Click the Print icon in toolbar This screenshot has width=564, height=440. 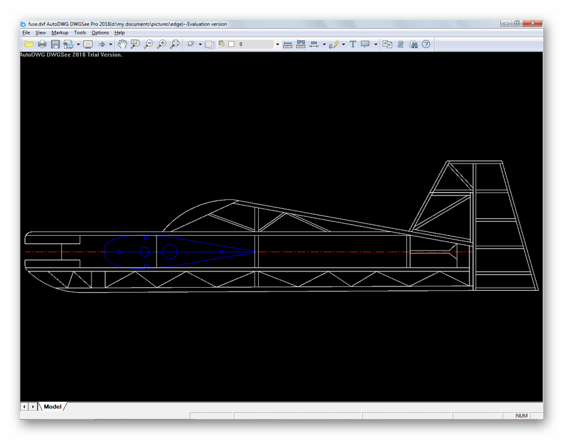click(x=42, y=45)
